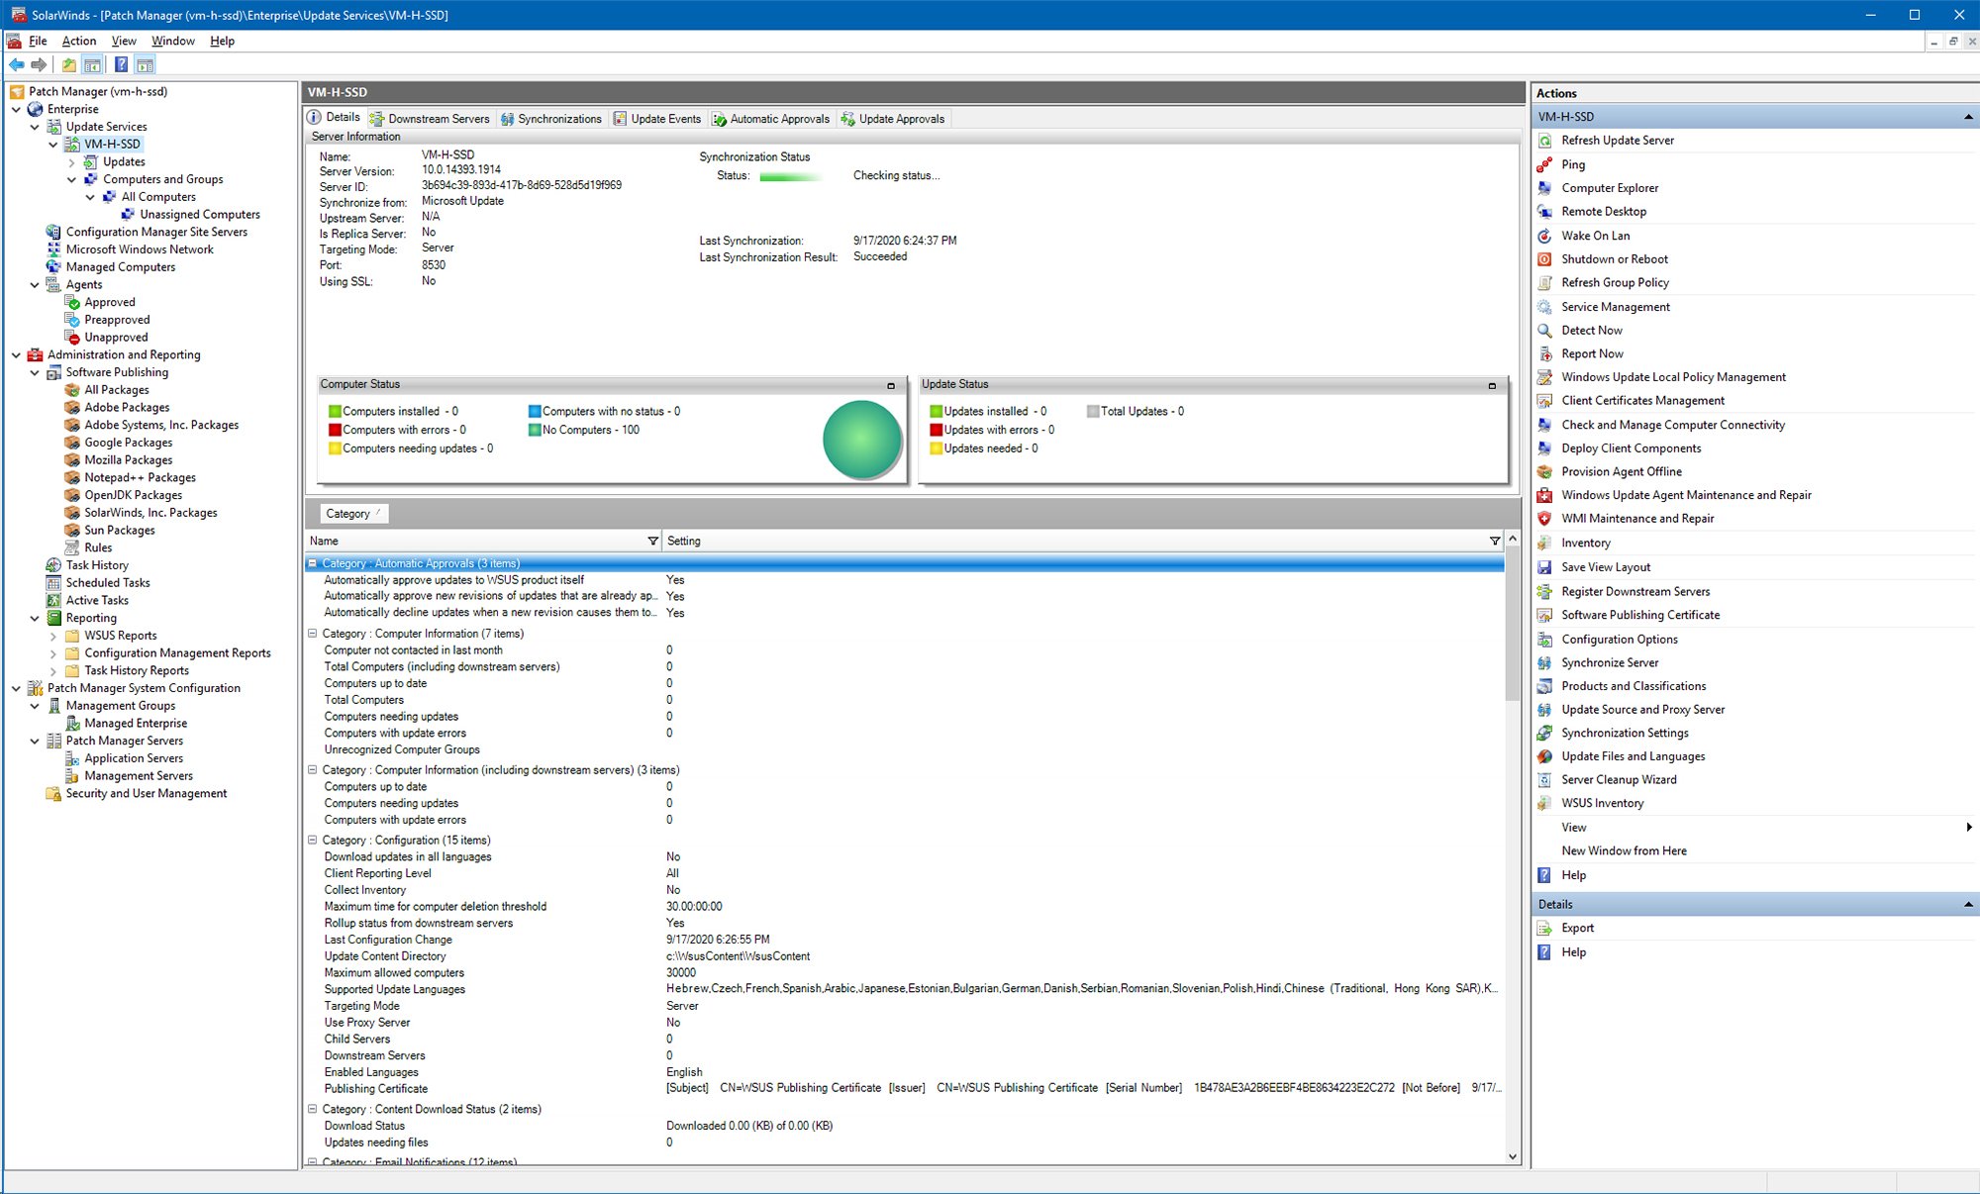This screenshot has height=1194, width=1980.
Task: Toggle the Show/Hide Console Tree toolbar icon
Action: coord(92,64)
